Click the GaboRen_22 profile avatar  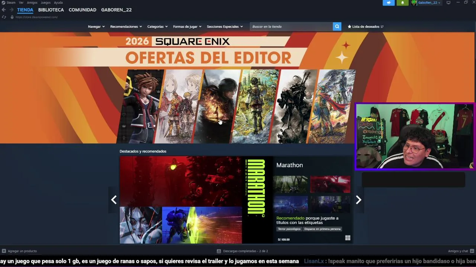[414, 3]
